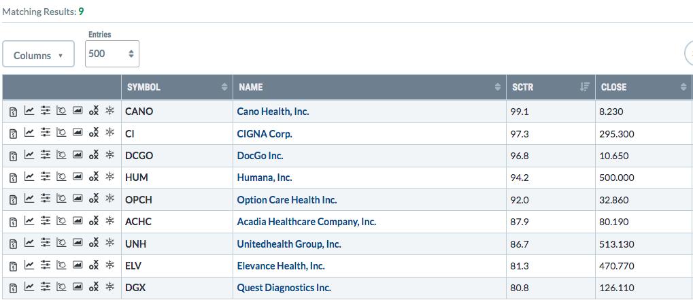This screenshot has height=300, width=693.
Task: Open the Cano Health, Inc. link
Action: (x=273, y=112)
